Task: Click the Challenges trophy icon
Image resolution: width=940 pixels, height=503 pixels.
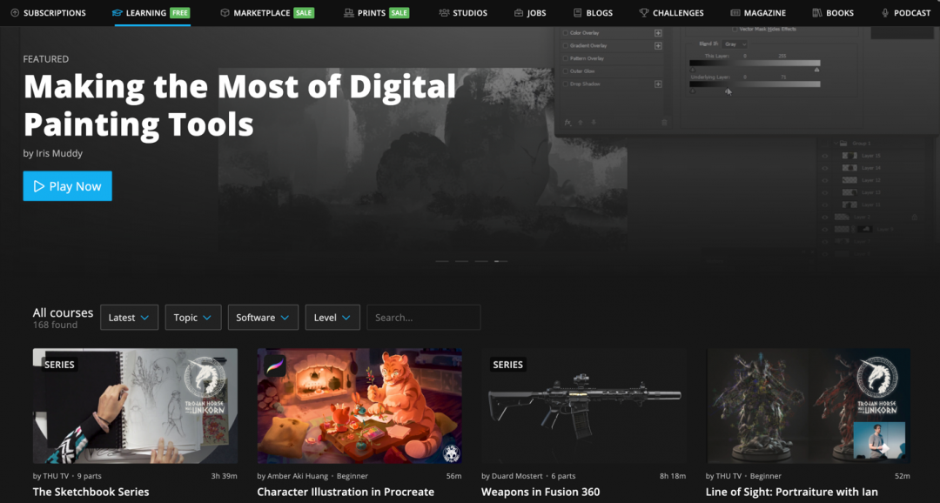Action: (x=644, y=12)
